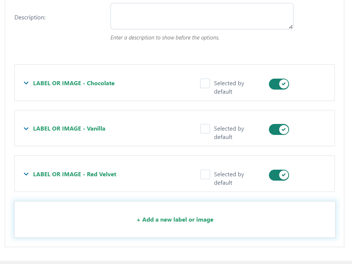Click Add a new label or image
Screen dimensions: 352x264
point(175,220)
